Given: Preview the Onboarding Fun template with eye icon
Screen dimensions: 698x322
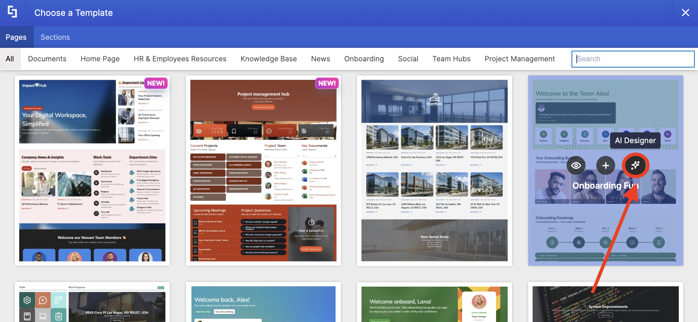Looking at the screenshot, I should click(576, 165).
